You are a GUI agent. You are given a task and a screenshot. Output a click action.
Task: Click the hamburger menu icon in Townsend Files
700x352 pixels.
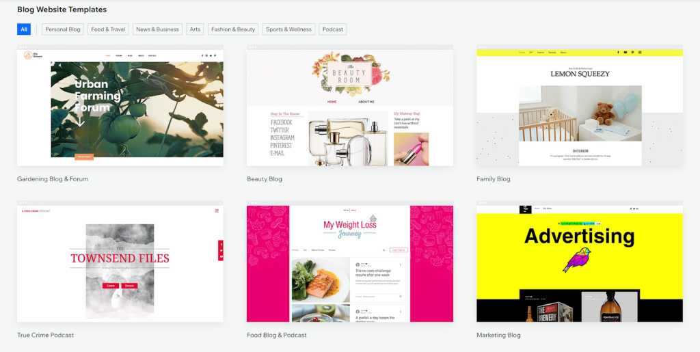click(217, 211)
